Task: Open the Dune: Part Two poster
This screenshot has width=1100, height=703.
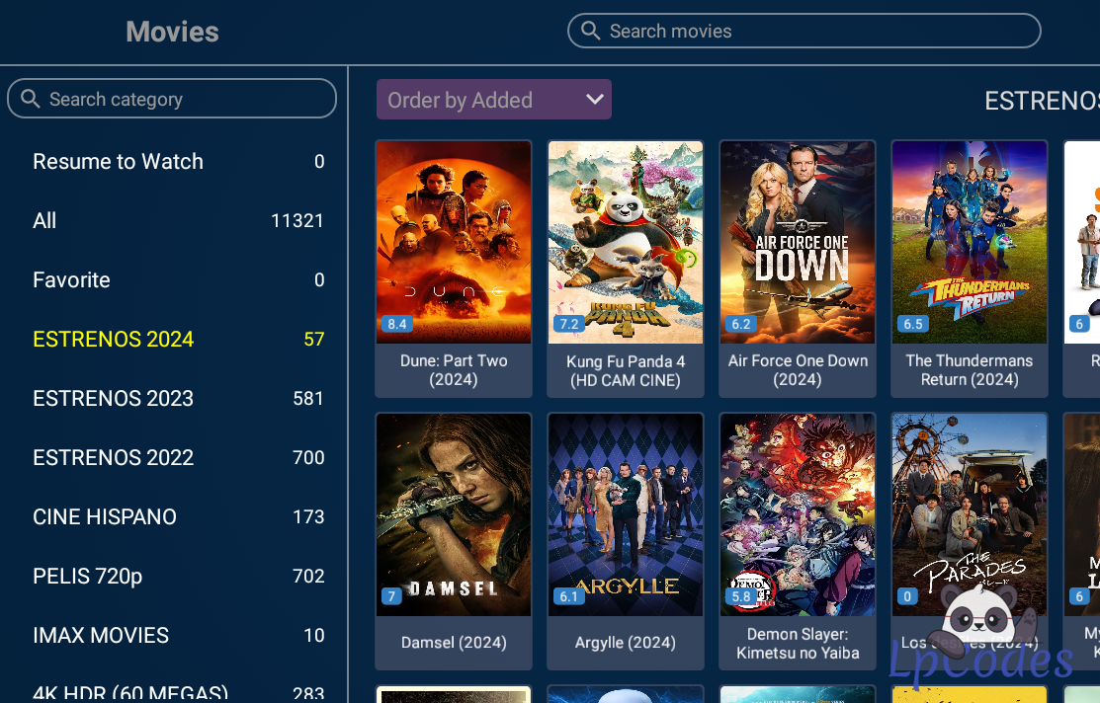Action: coord(454,242)
